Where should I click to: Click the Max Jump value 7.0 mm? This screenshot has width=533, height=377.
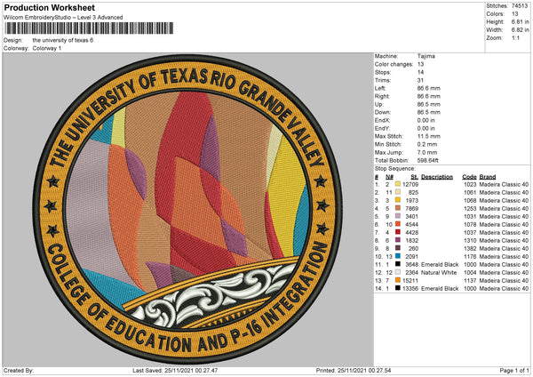click(x=427, y=152)
